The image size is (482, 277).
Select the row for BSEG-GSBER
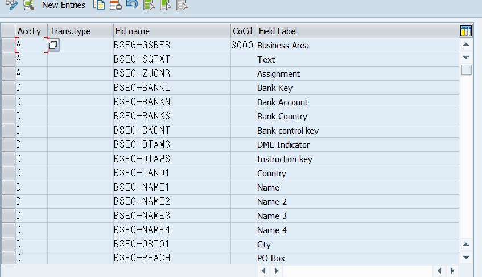9,45
